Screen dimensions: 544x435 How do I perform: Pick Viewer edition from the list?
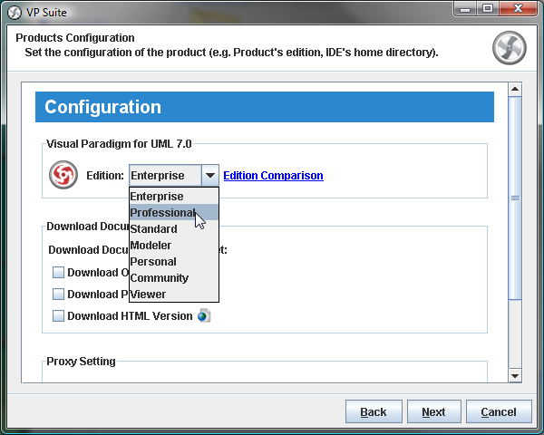(174, 295)
